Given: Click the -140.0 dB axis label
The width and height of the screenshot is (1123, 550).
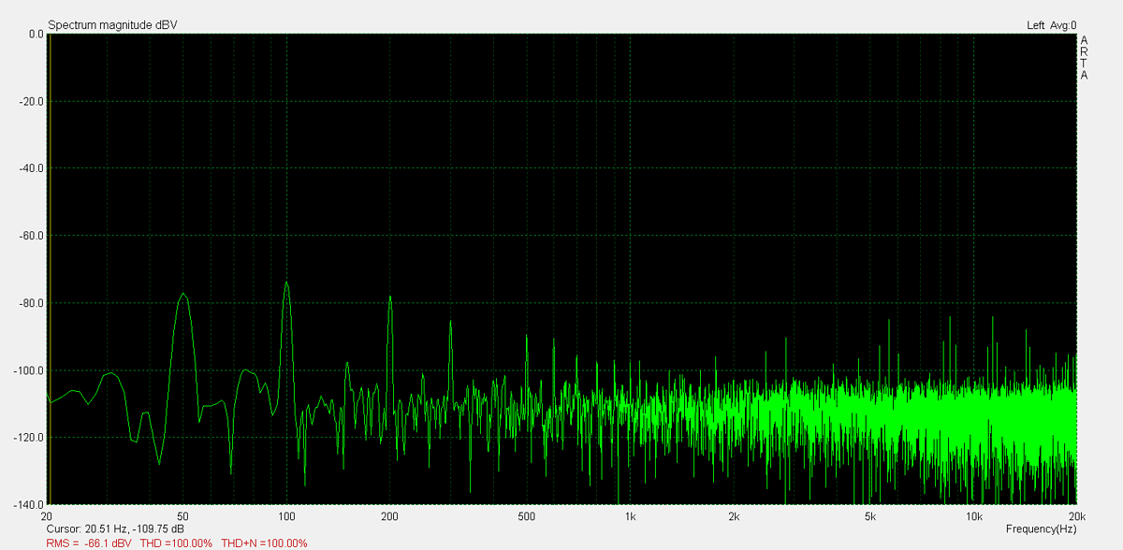Looking at the screenshot, I should [28, 504].
